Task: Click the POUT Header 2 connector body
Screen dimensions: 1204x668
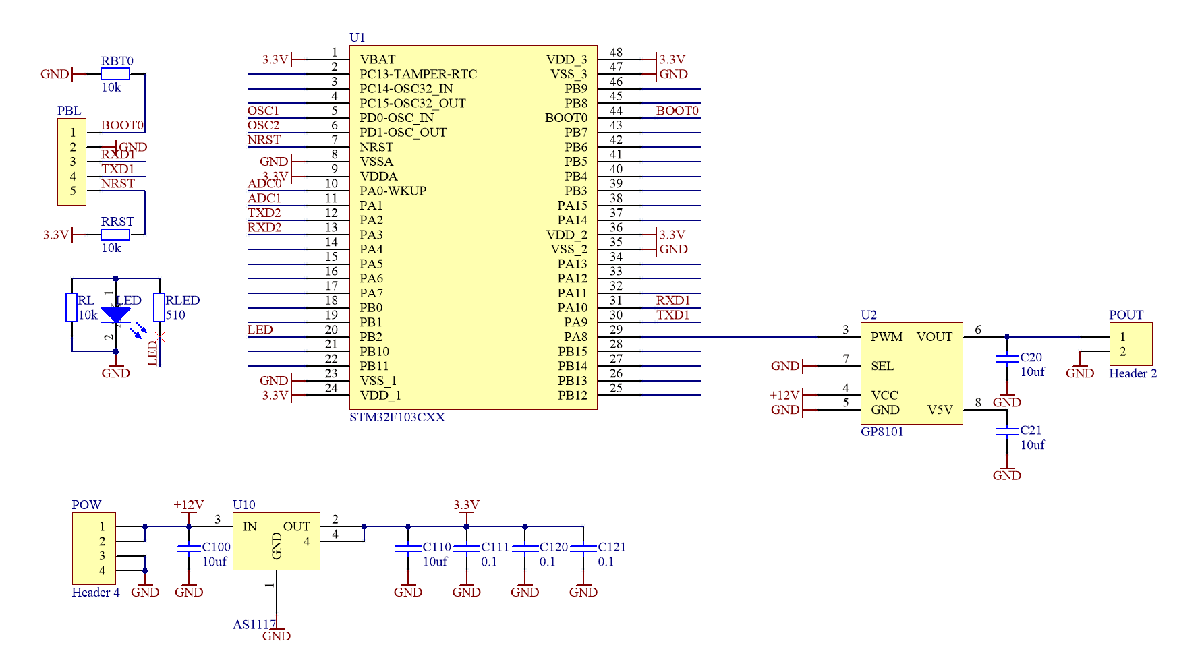Action: pyautogui.click(x=1131, y=344)
